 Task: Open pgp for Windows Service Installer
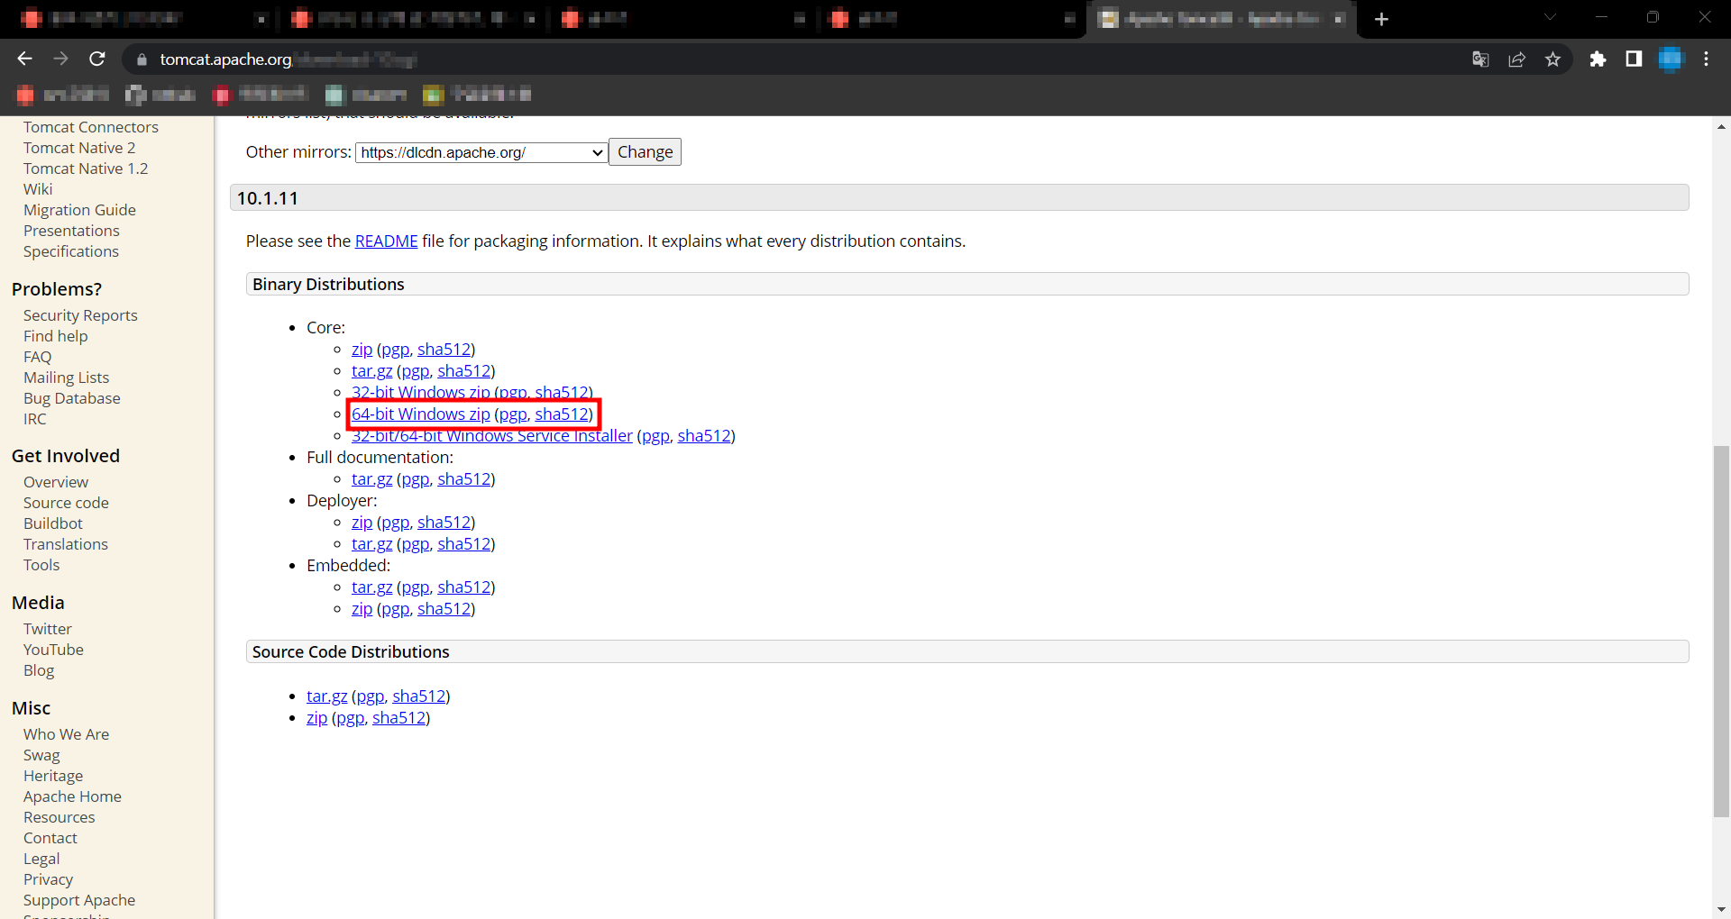[655, 436]
